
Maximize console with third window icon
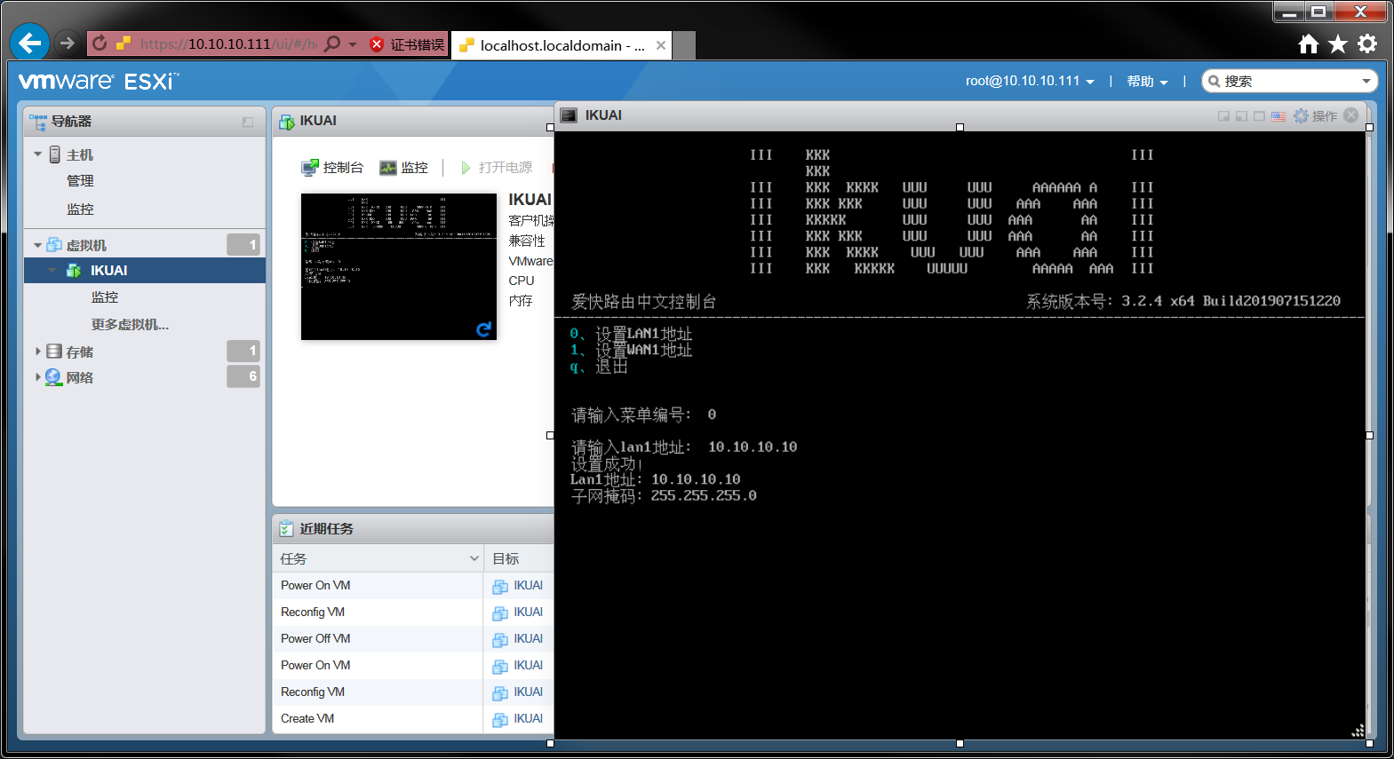[x=1259, y=116]
